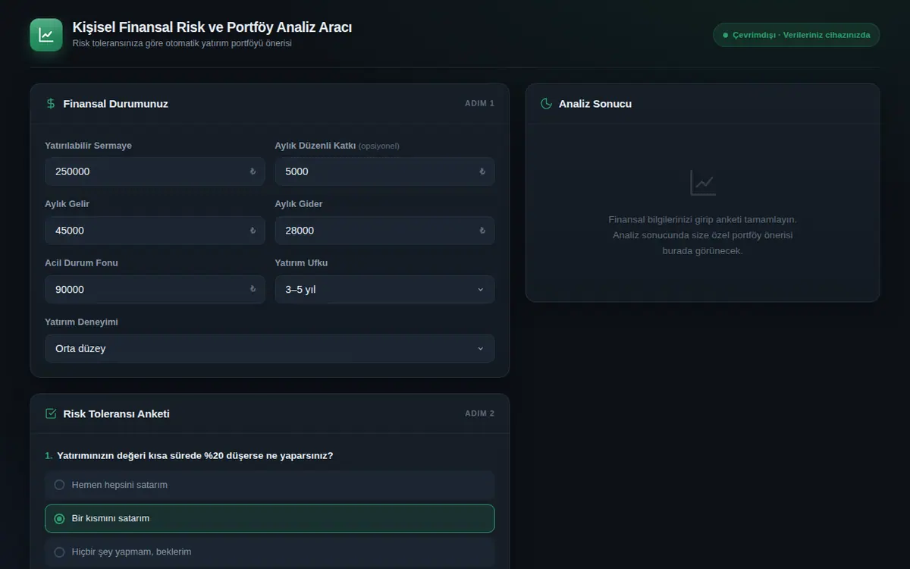Click the 'Yatırım Ufku' field label
This screenshot has height=569, width=910.
[x=302, y=263]
